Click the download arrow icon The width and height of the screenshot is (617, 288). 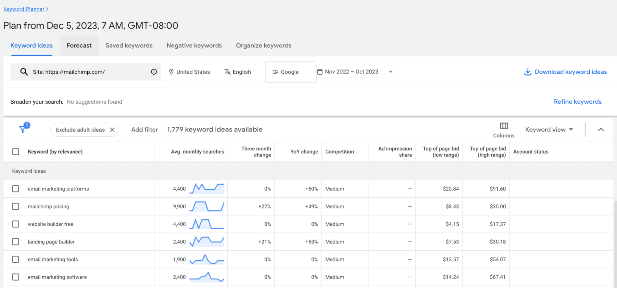[528, 72]
